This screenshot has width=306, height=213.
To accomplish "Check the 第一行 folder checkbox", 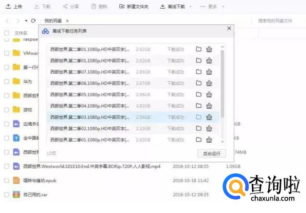I will tap(7, 67).
